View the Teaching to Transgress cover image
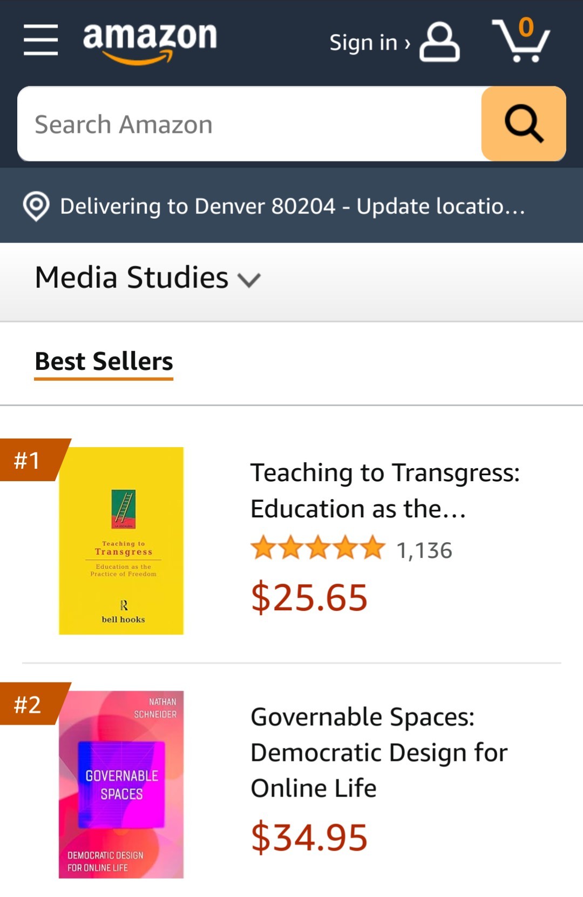Viewport: 583px width, 897px height. (x=121, y=541)
